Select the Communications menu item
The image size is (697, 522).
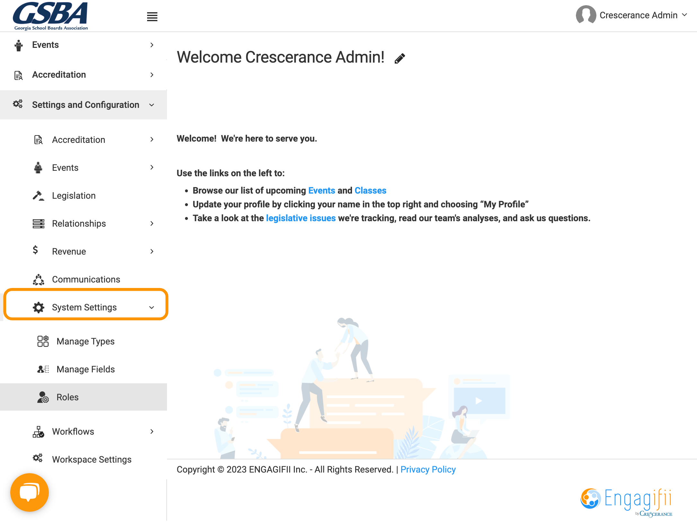[84, 279]
